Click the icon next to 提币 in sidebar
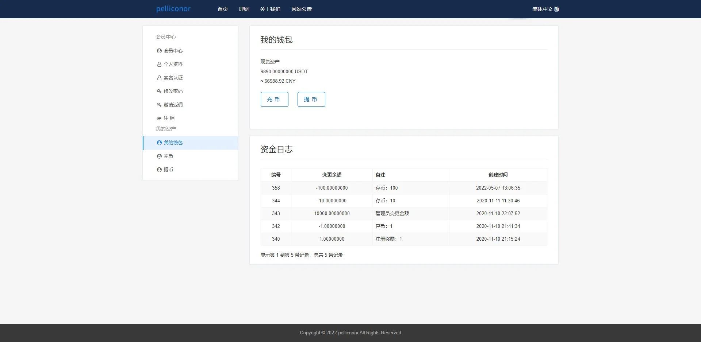Screen dimensions: 701x342 click(x=159, y=170)
